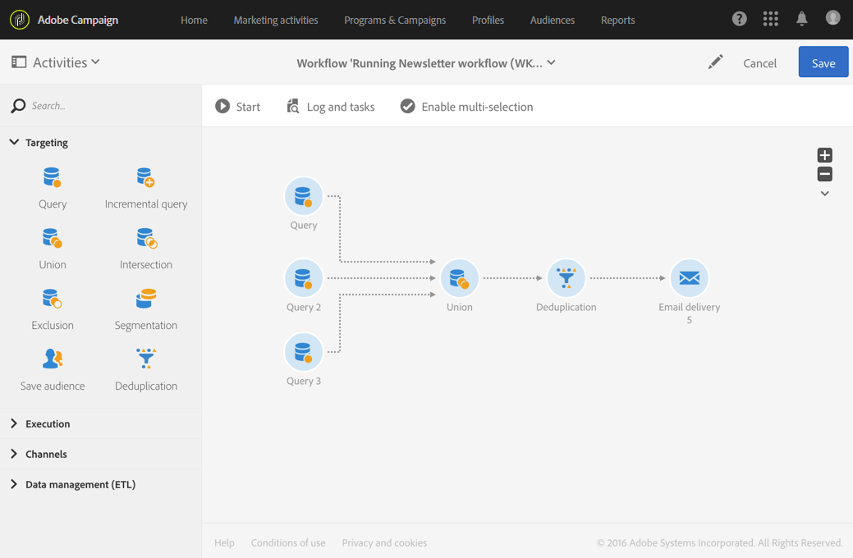Open the help question mark icon
853x558 pixels.
[740, 19]
